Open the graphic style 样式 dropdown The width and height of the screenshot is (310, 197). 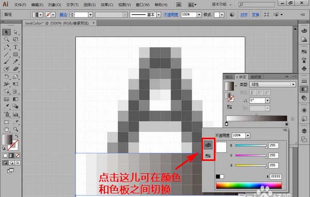click(x=222, y=14)
